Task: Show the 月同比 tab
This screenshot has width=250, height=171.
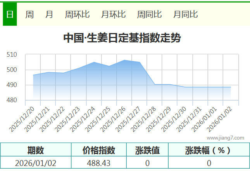Action: [x=185, y=15]
